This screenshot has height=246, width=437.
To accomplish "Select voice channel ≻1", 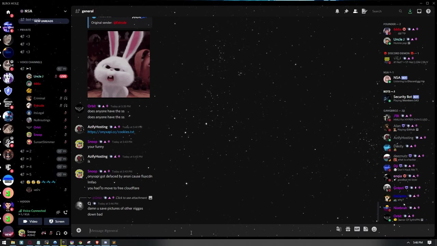I will [x=43, y=69].
